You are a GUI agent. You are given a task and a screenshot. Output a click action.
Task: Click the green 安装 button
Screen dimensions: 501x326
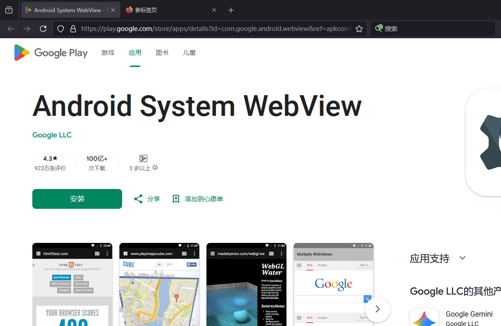pyautogui.click(x=77, y=199)
